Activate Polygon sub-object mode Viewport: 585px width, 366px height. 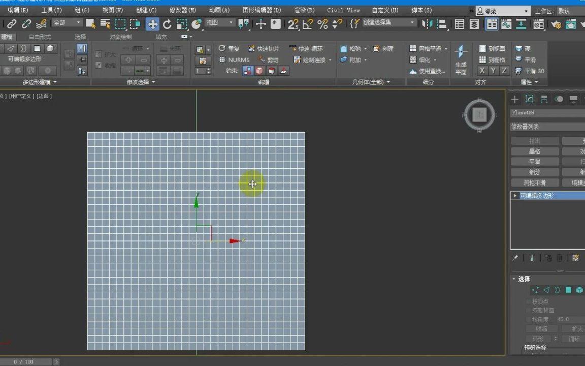(568, 290)
